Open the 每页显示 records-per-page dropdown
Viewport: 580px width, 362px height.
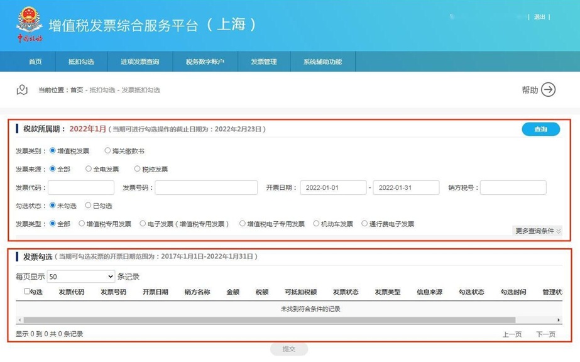coord(81,277)
